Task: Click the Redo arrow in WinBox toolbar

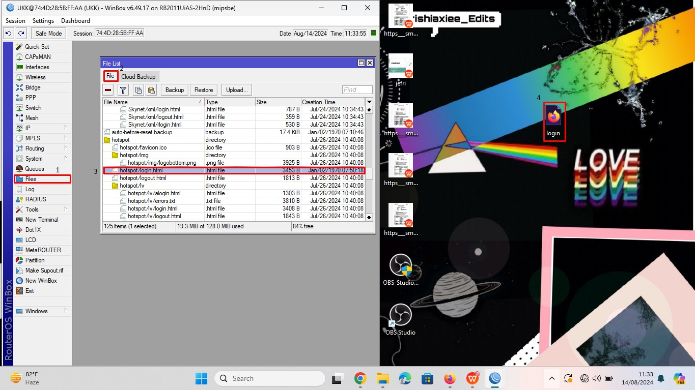Action: (x=21, y=33)
